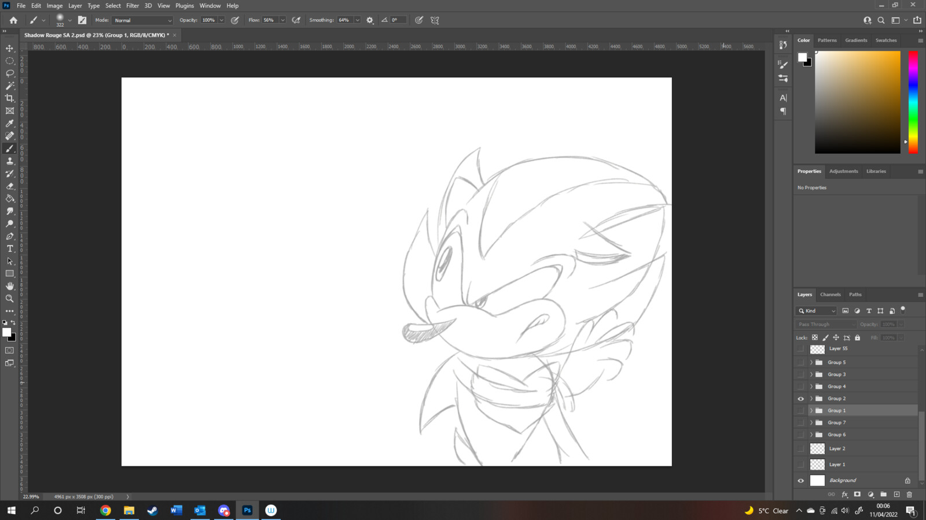Expand Group 7 folder

click(811, 423)
